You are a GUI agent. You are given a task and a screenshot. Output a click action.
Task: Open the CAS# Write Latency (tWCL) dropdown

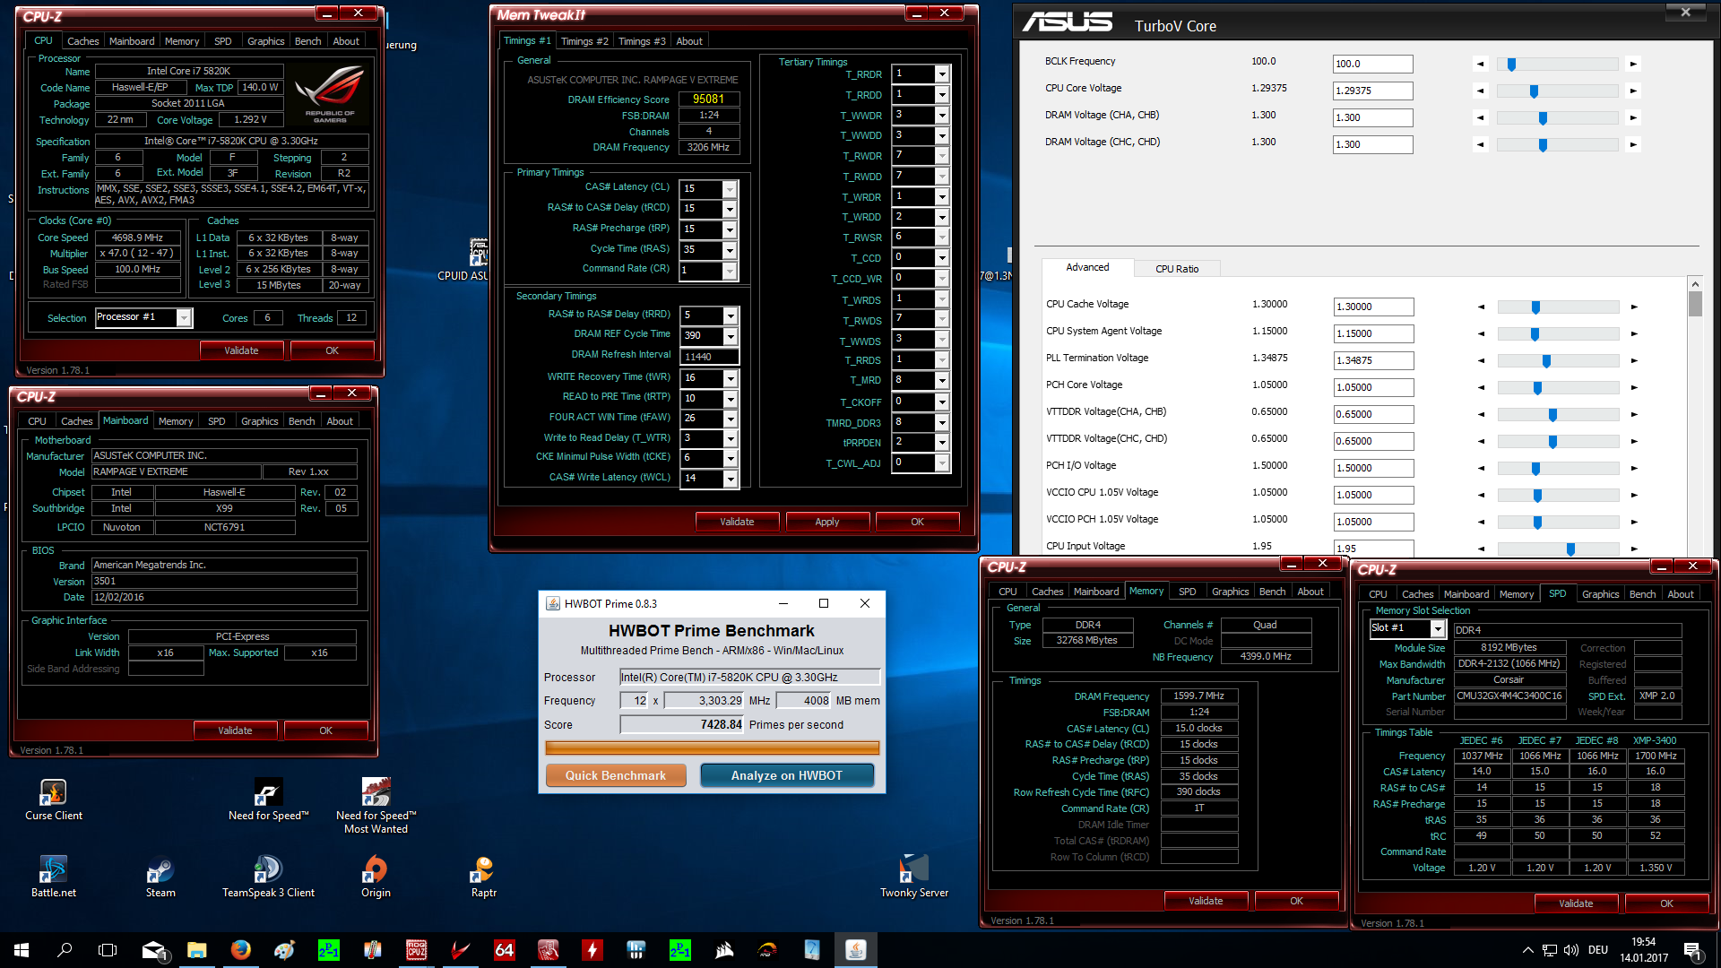[731, 479]
